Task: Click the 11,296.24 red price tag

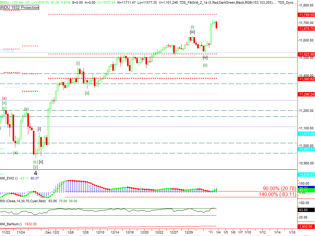Action: coord(306,94)
